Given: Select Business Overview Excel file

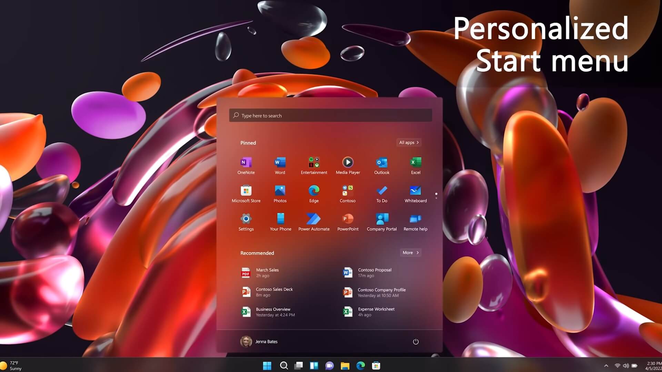Looking at the screenshot, I should (273, 312).
